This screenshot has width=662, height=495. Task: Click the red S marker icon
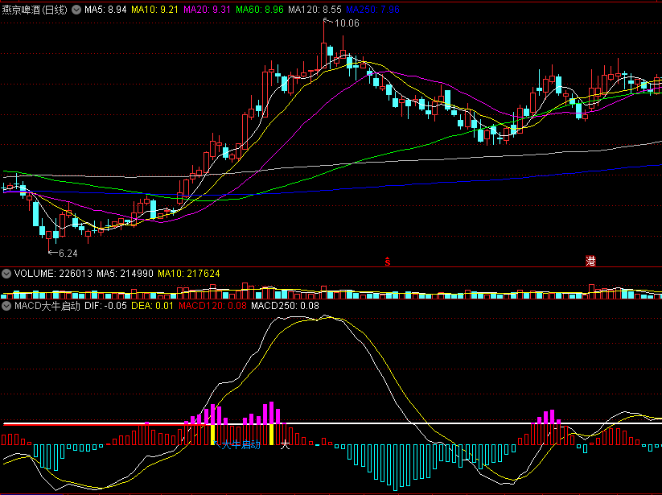click(x=387, y=261)
